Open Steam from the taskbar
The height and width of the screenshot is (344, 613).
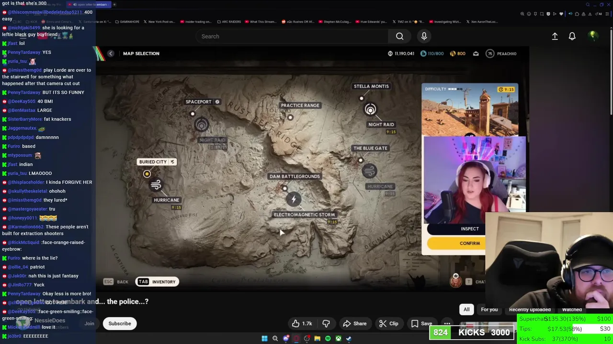click(x=349, y=338)
